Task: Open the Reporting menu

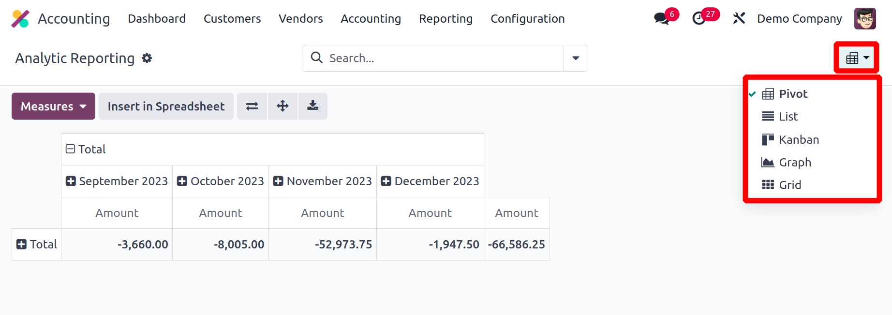Action: click(x=446, y=19)
